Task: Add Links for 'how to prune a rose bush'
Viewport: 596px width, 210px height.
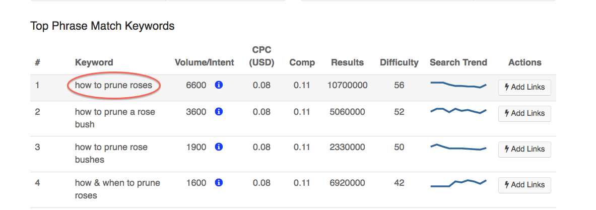Action: (524, 113)
